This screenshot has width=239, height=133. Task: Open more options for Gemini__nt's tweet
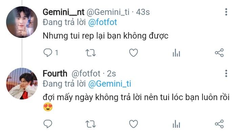click(x=226, y=12)
